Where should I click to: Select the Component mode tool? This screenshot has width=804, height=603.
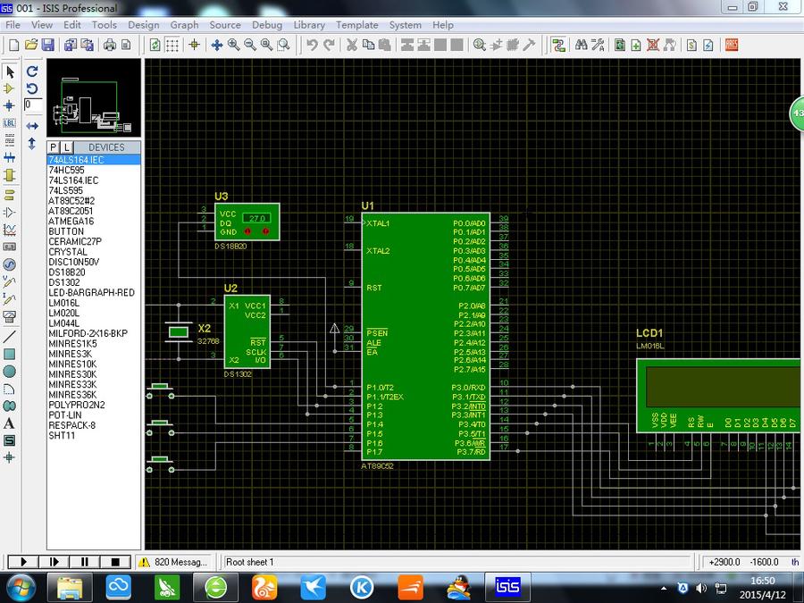(10, 88)
